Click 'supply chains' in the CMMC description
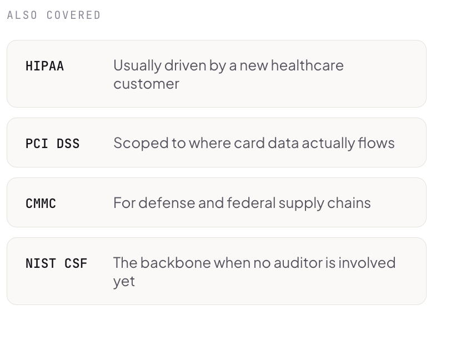Screen dimensions: 451x356 click(324, 204)
